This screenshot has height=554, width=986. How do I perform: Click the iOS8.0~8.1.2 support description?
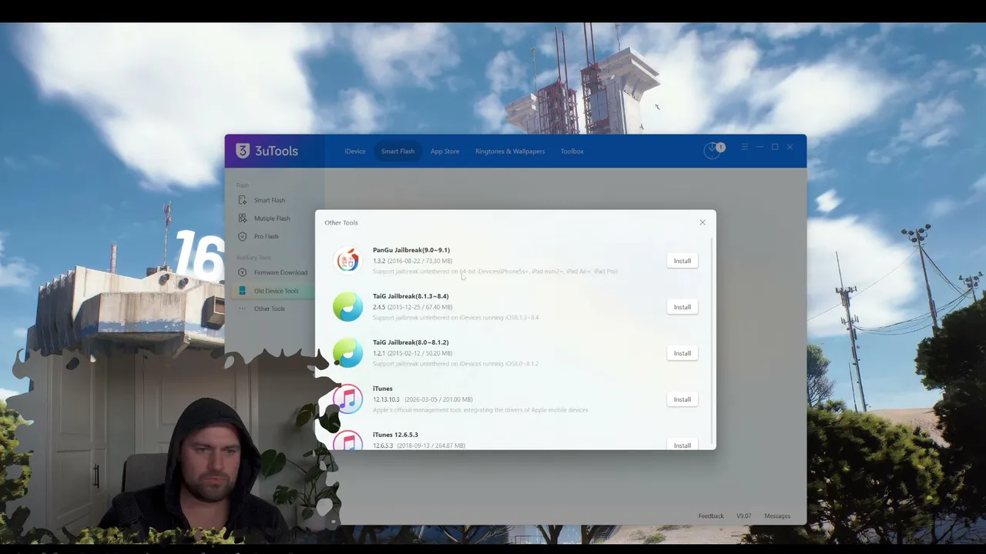[456, 364]
